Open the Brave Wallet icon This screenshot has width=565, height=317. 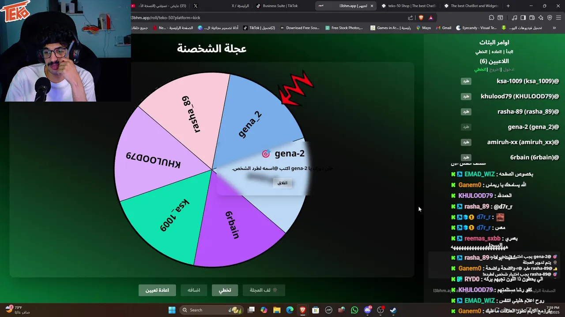pos(532,18)
